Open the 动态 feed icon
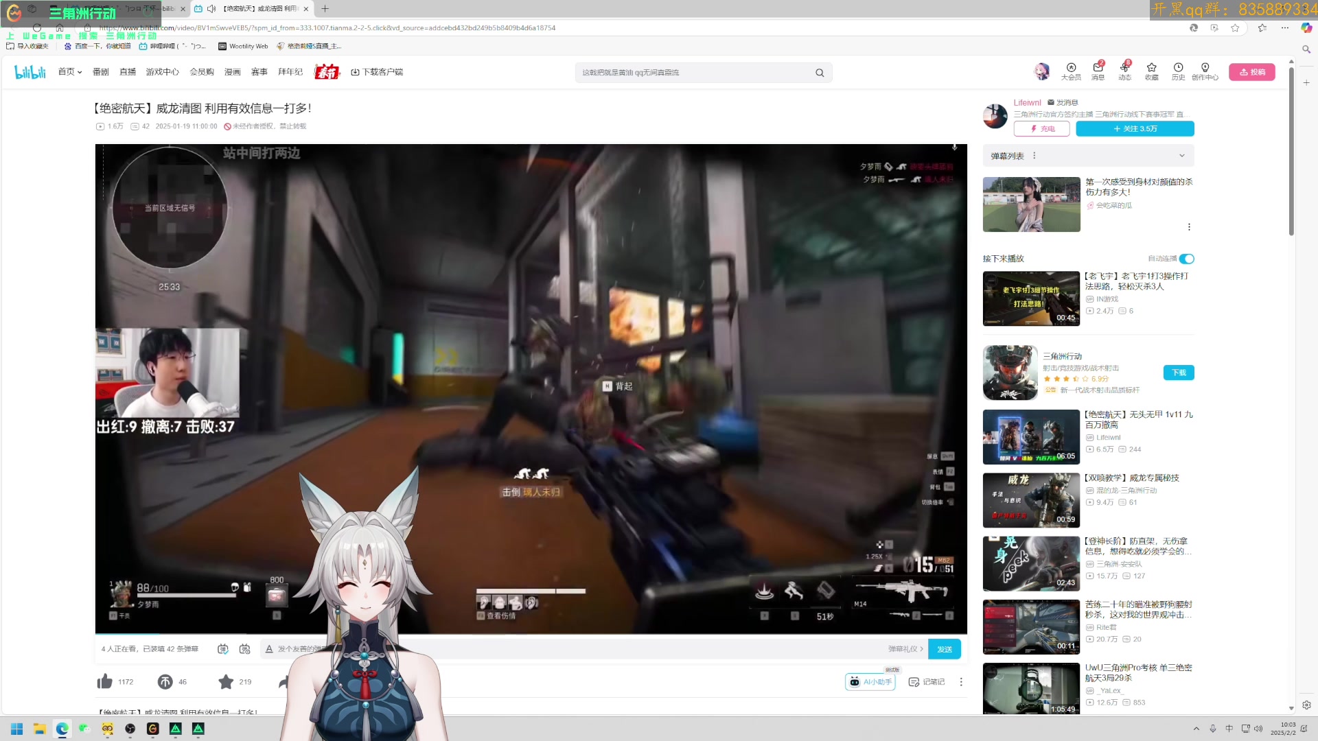Screen dimensions: 1318x741 1124,71
